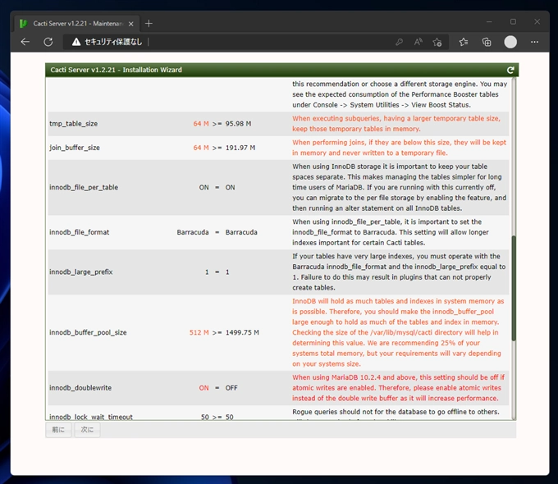Open a new browser tab
The width and height of the screenshot is (558, 484).
coord(149,24)
